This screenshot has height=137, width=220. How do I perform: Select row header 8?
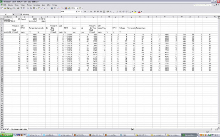point(2,35)
